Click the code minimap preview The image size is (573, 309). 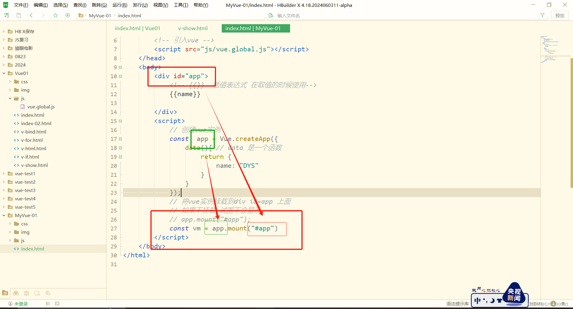[555, 49]
